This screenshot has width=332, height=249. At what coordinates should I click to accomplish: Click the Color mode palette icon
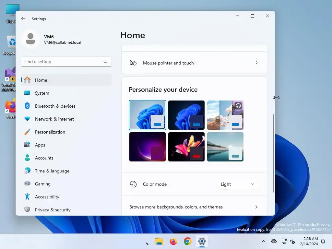point(133,184)
